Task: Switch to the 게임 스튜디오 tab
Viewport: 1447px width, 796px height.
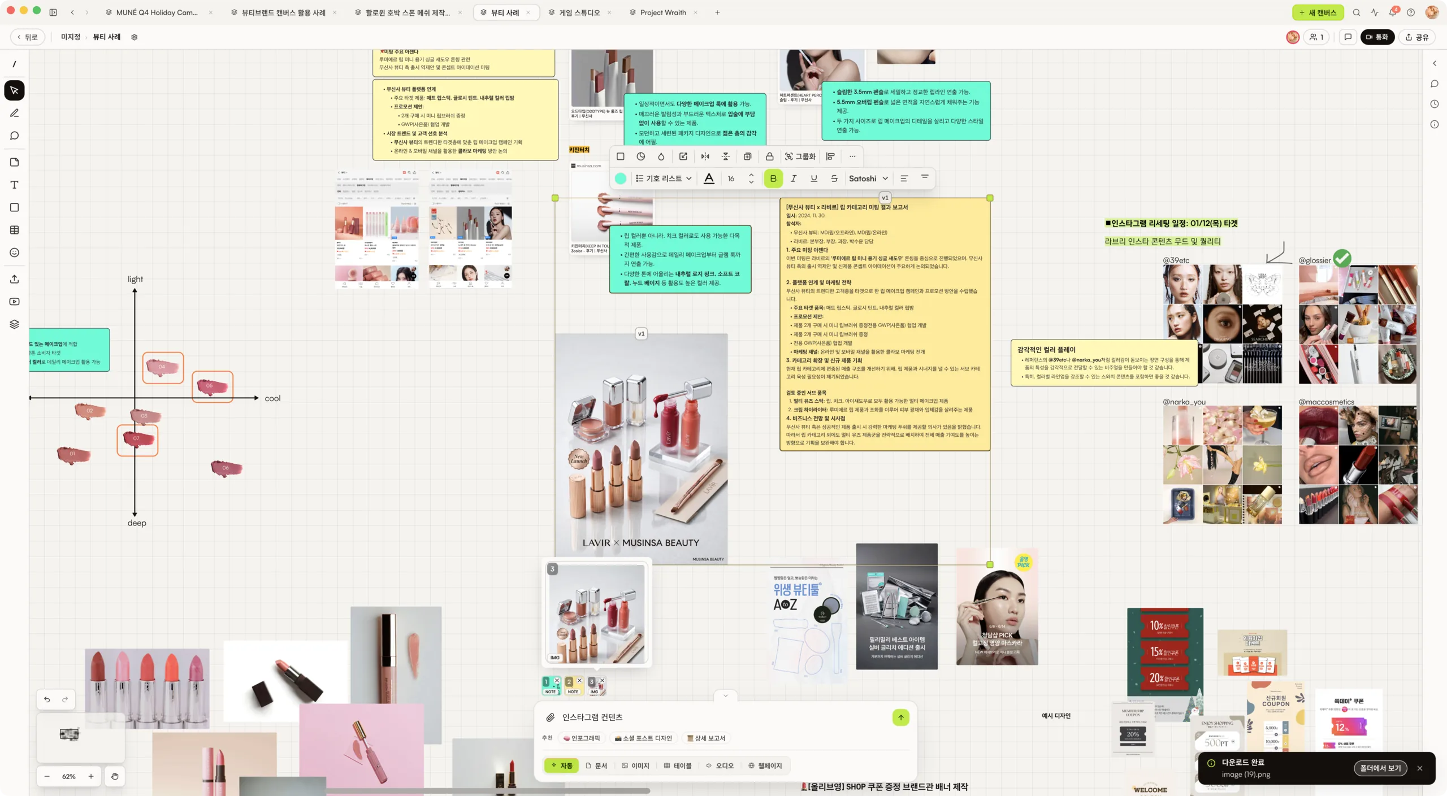Action: click(x=580, y=12)
